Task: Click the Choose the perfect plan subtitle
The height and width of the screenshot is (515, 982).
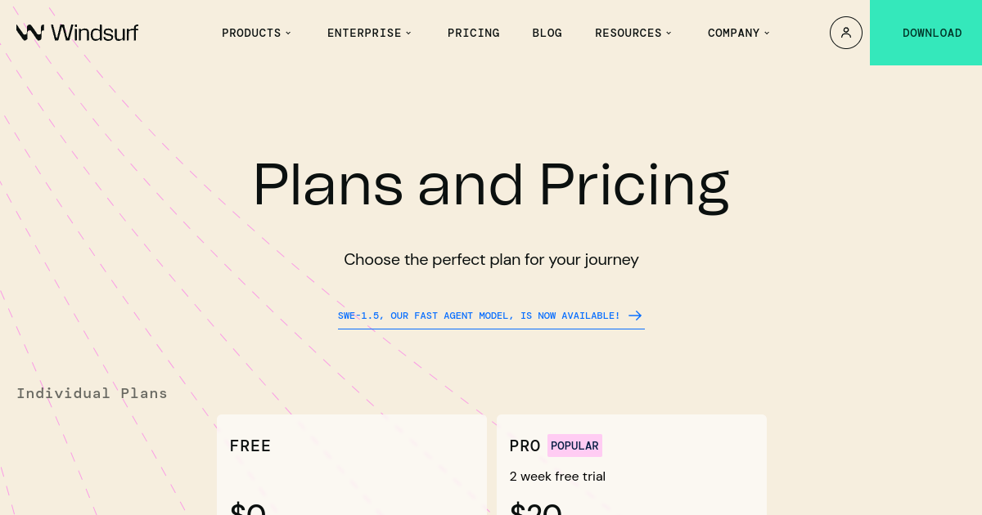Action: click(491, 260)
